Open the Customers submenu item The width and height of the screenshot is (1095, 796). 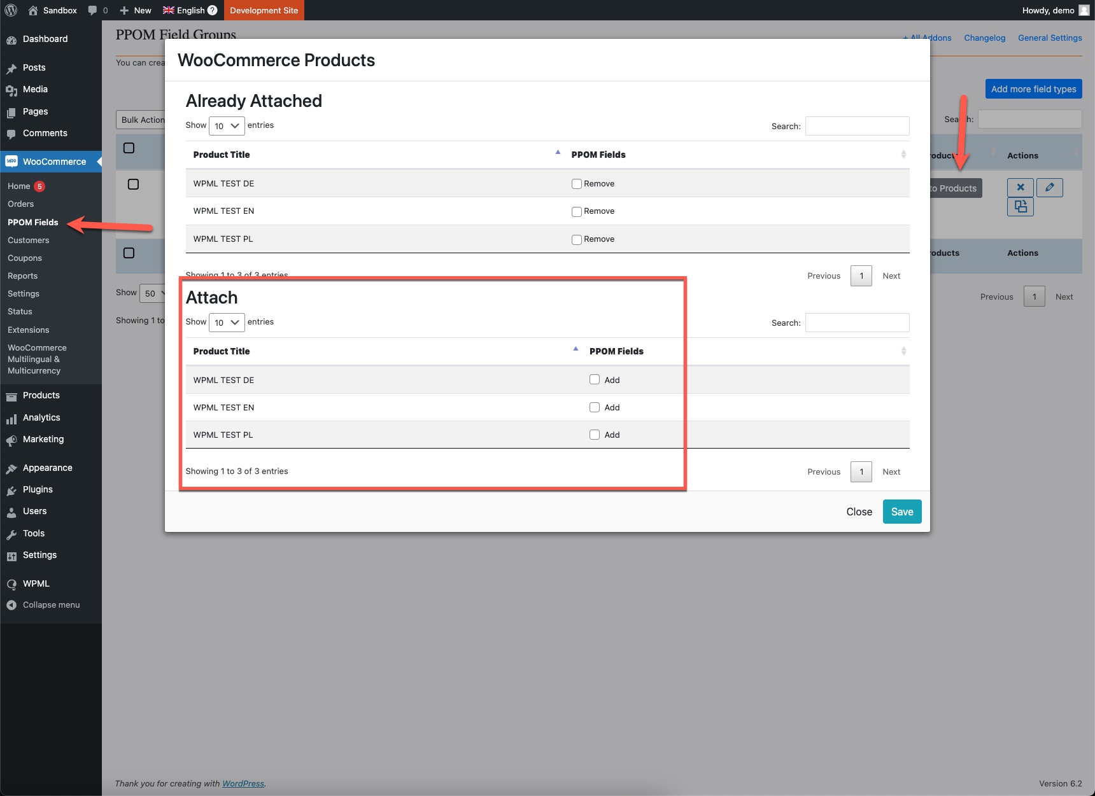(29, 241)
